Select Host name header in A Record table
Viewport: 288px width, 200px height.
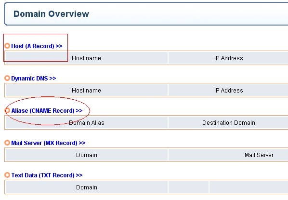pyautogui.click(x=86, y=58)
